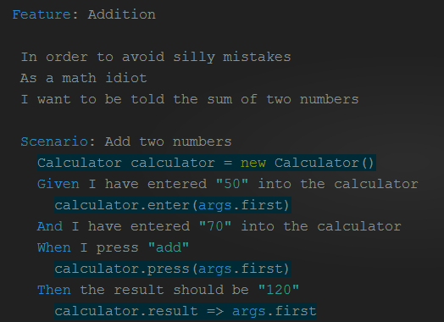
Task: Click the Then keyword
Action: point(54,290)
